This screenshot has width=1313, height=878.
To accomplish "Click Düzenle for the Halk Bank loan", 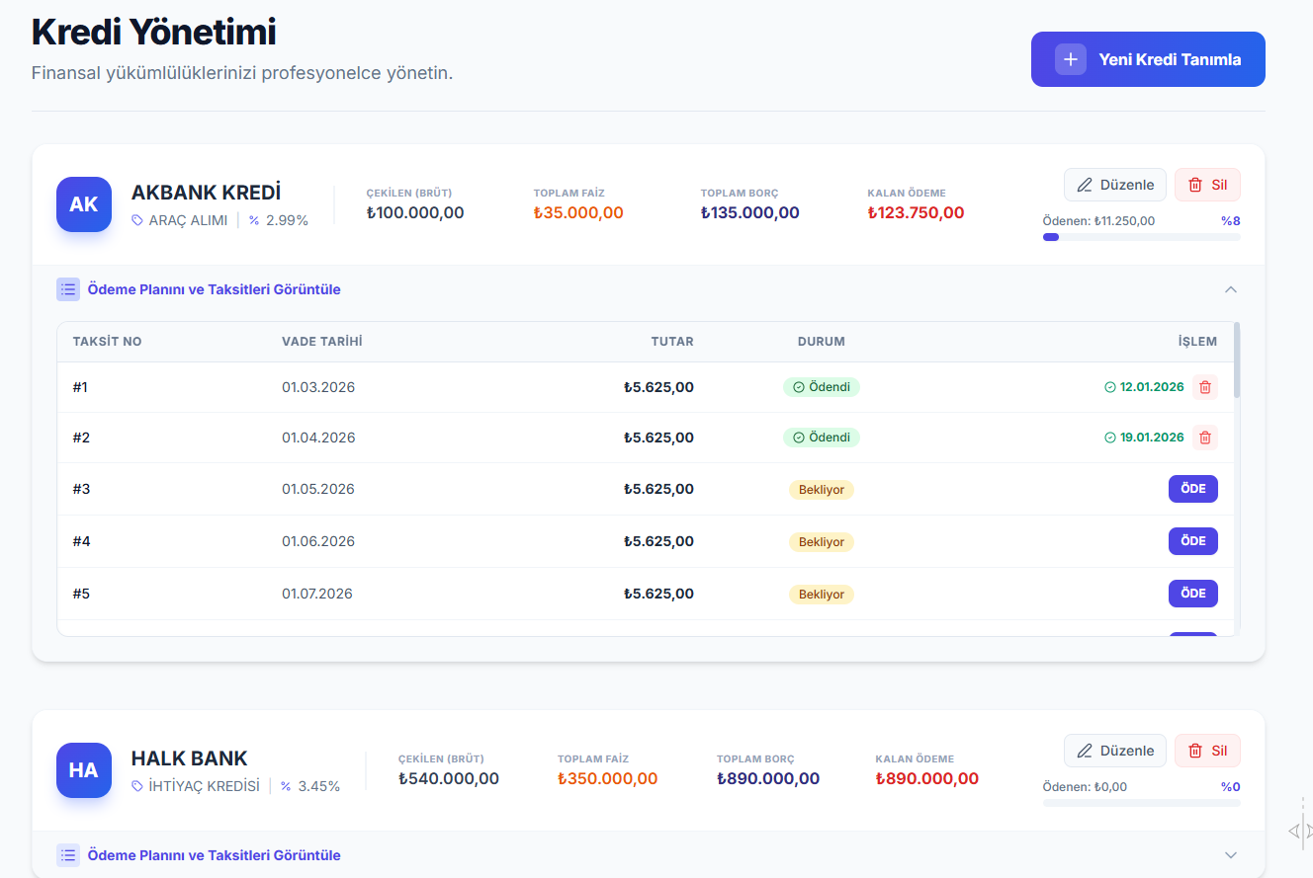I will click(1114, 751).
